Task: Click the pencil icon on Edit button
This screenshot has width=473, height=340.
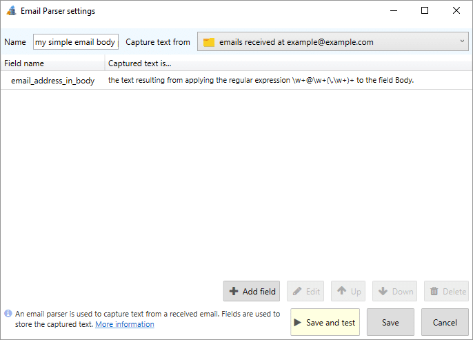Action: (297, 291)
